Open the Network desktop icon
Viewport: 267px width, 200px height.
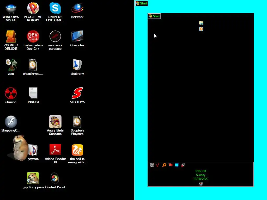click(77, 11)
